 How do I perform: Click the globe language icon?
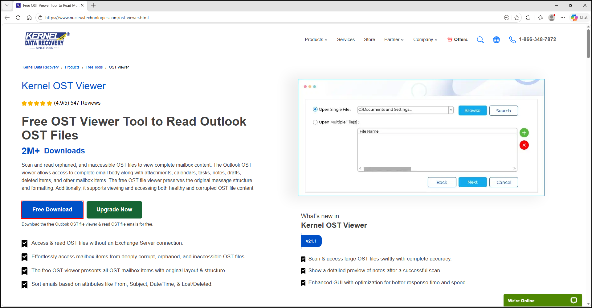496,40
